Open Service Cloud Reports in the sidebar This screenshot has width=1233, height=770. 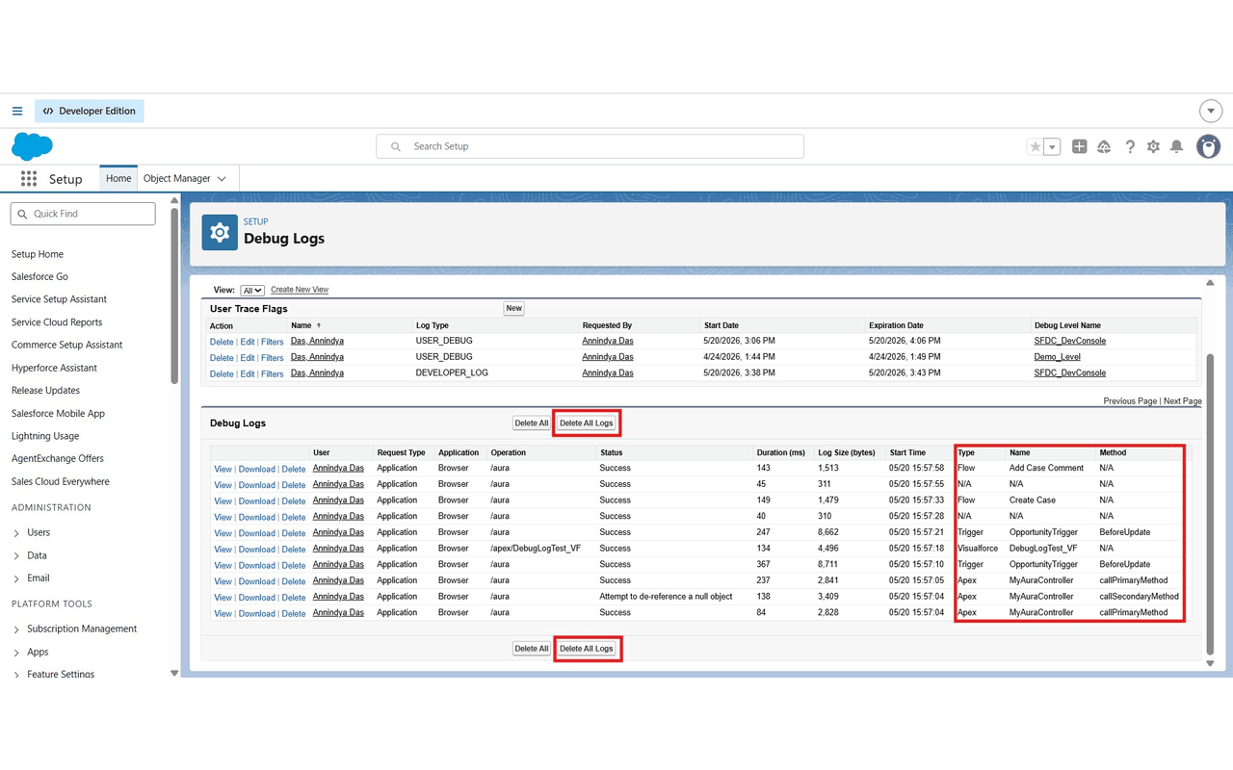[57, 322]
